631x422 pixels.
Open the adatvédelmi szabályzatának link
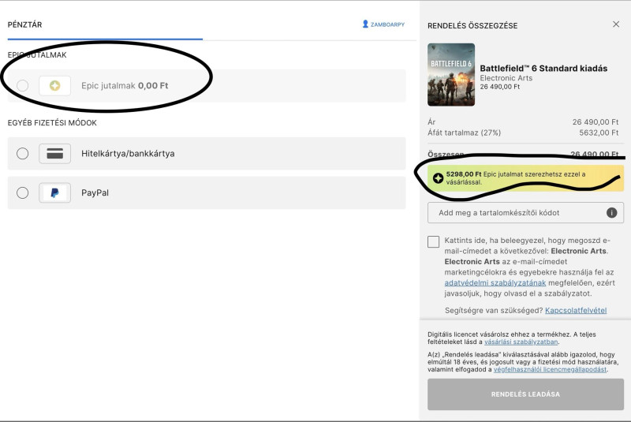coord(495,283)
